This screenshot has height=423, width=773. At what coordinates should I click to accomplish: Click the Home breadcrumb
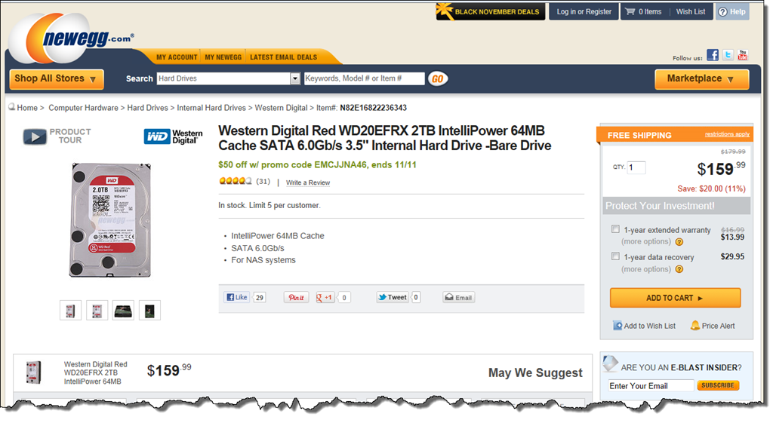pos(27,108)
